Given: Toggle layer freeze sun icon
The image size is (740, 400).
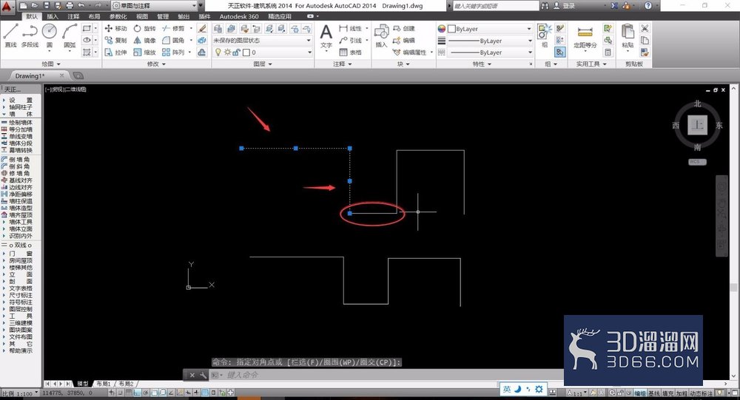Looking at the screenshot, I should (x=227, y=52).
